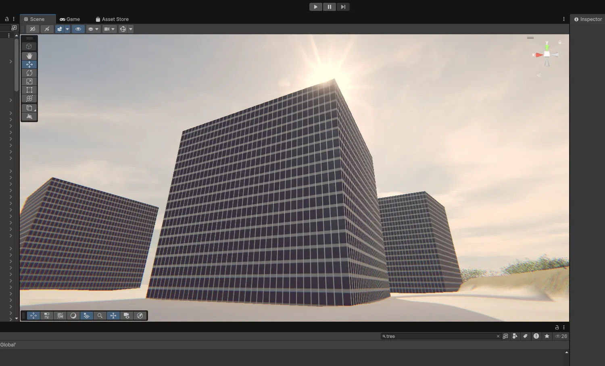Viewport: 605px width, 366px height.
Task: Toggle the Gizmos sphere button
Action: (x=123, y=29)
